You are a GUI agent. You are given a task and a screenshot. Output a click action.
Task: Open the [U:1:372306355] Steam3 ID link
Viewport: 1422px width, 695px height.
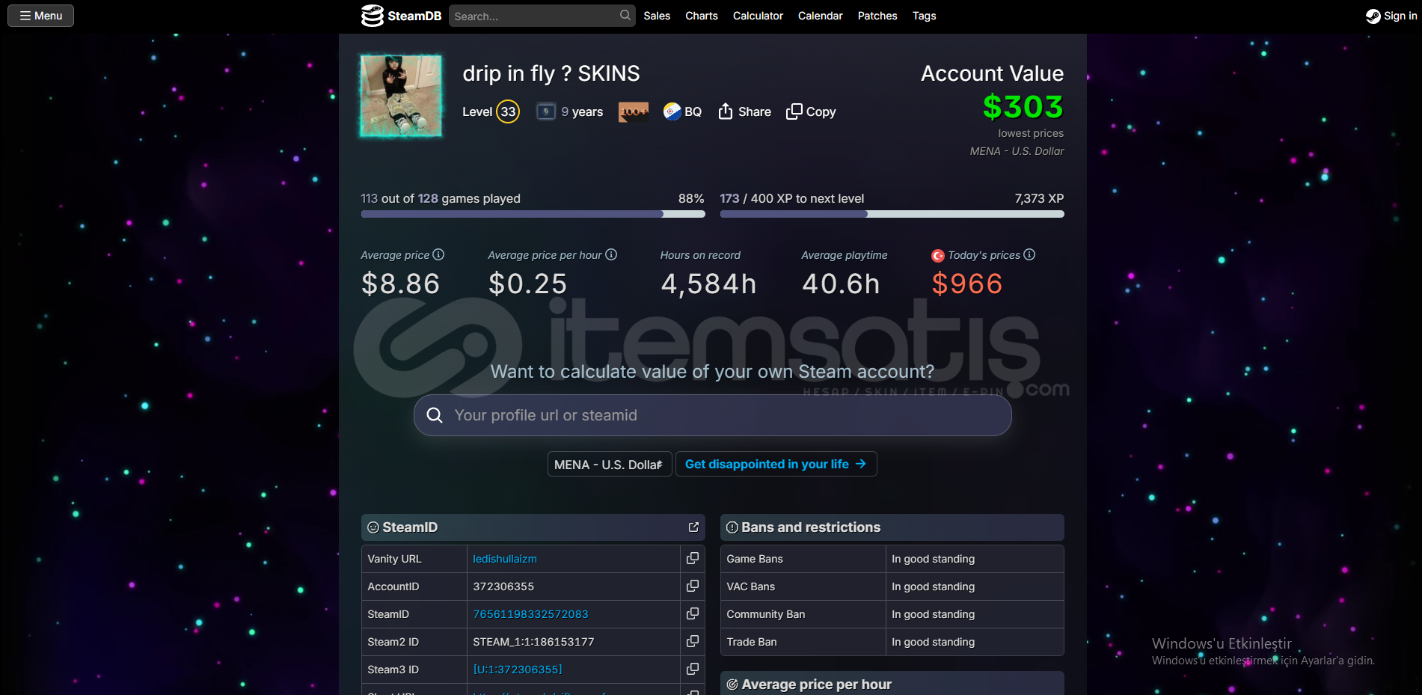[x=518, y=670]
